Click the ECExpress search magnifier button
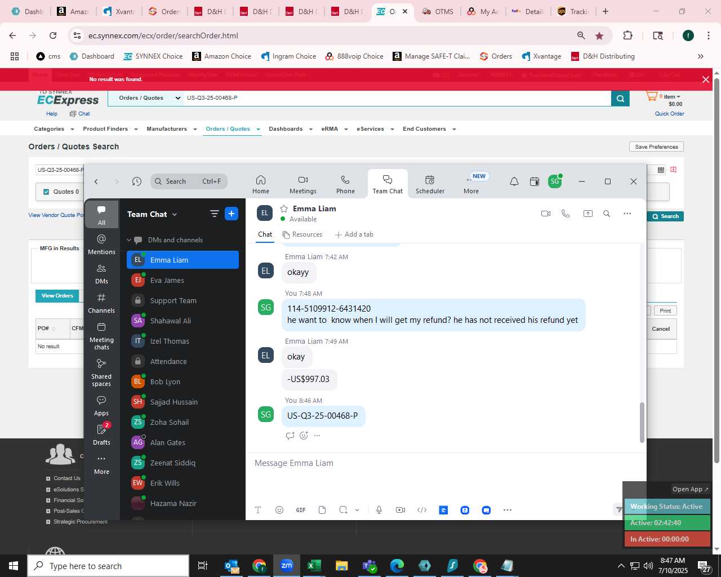The image size is (721, 577). 620,98
